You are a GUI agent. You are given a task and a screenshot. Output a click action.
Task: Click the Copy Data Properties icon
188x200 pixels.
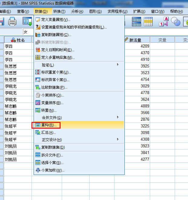coord(38,35)
